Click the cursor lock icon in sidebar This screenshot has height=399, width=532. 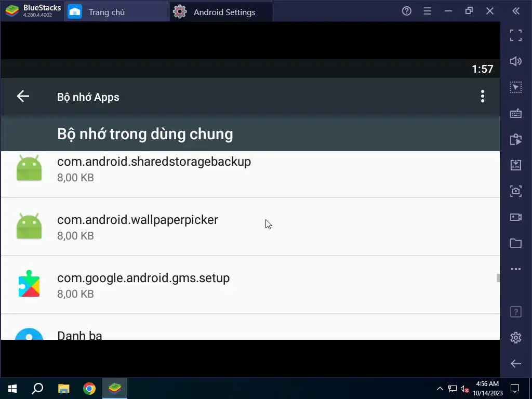(x=516, y=87)
